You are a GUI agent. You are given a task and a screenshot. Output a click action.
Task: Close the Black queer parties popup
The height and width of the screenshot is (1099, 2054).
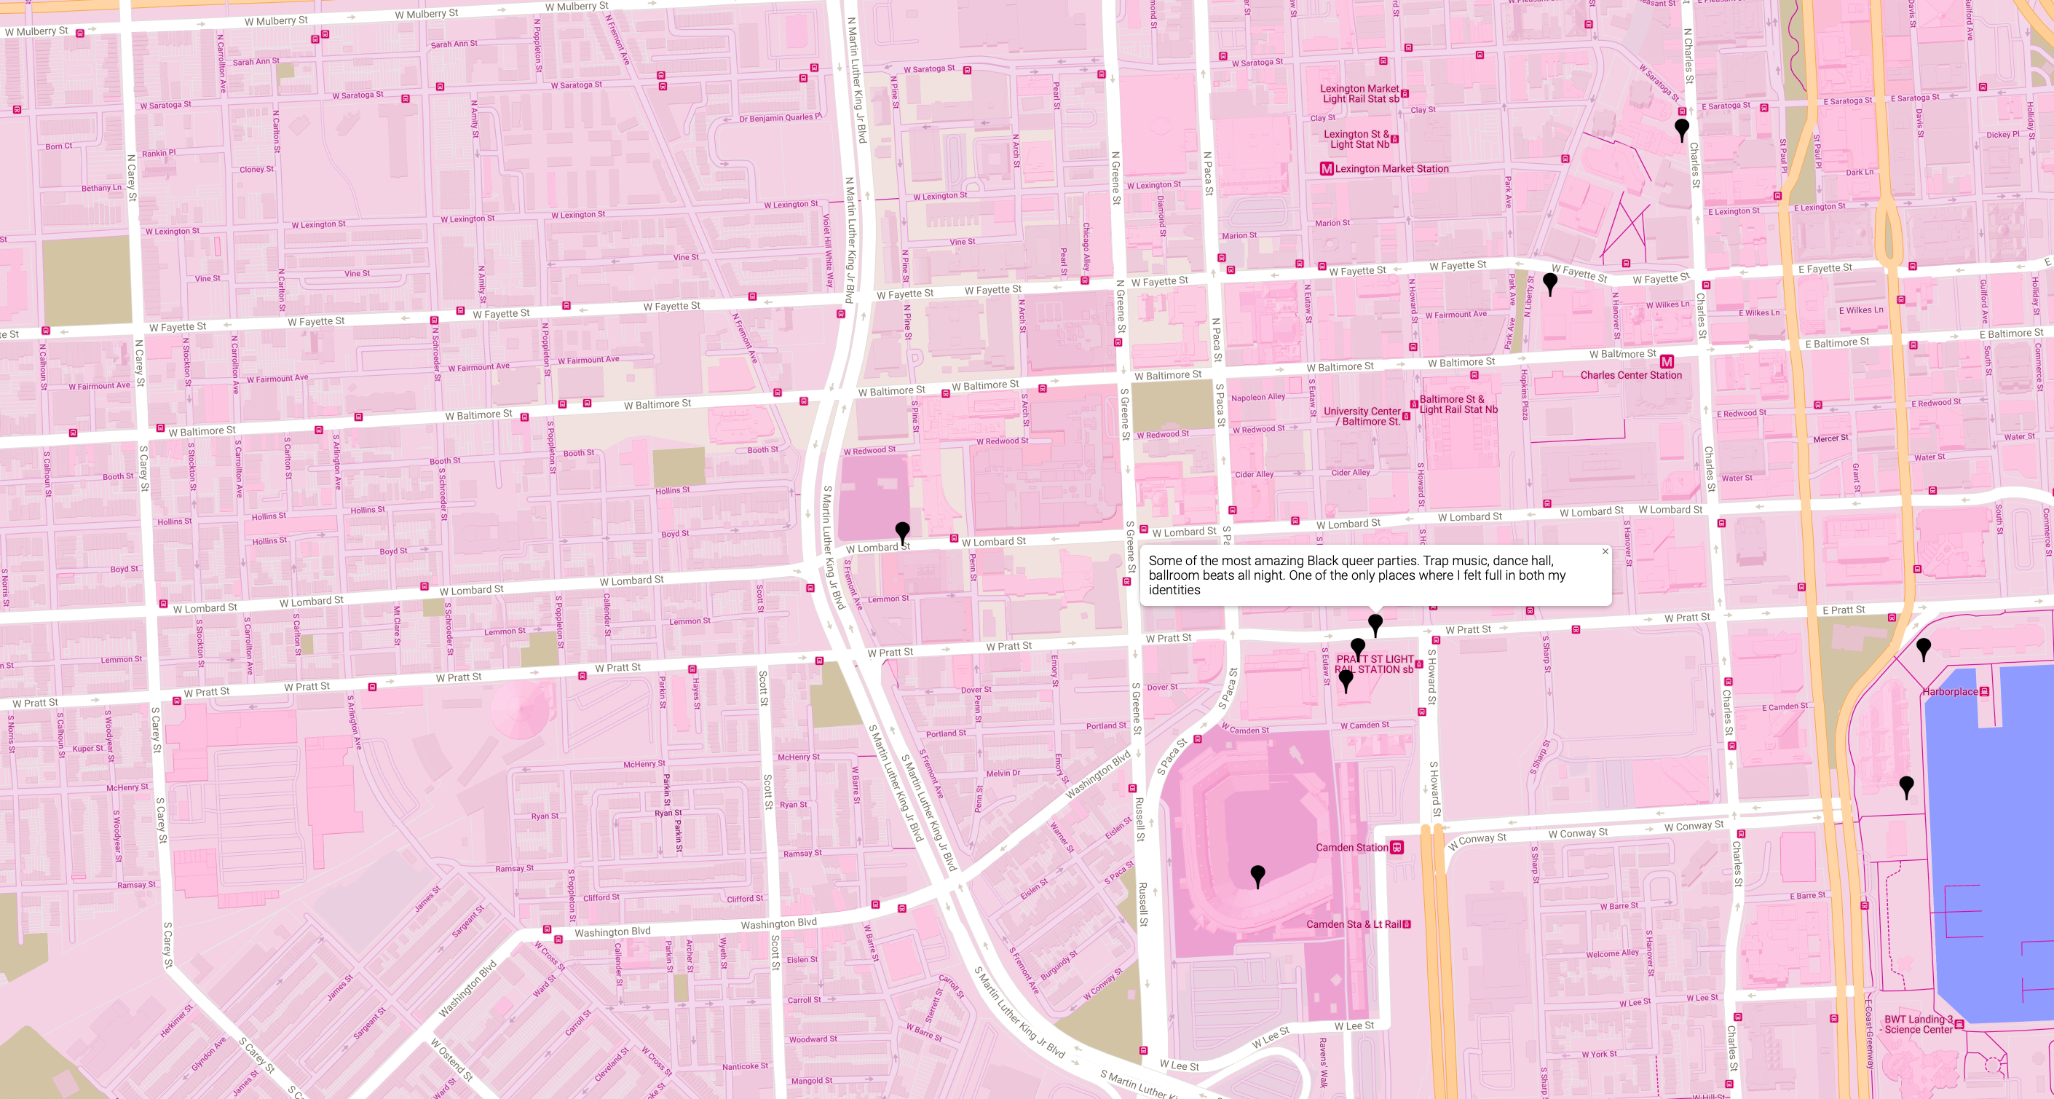[x=1605, y=551]
